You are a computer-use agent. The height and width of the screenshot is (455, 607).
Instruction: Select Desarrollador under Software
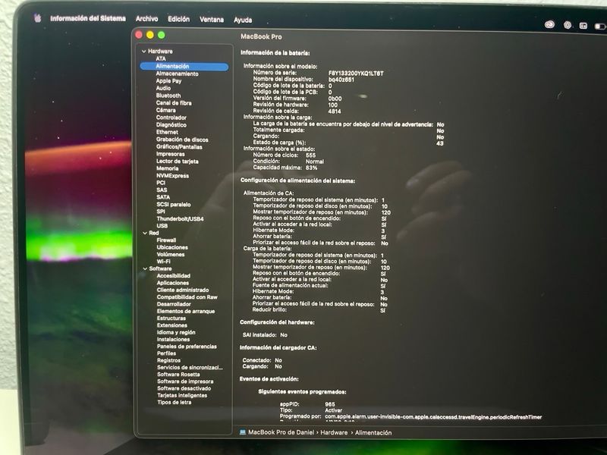174,304
